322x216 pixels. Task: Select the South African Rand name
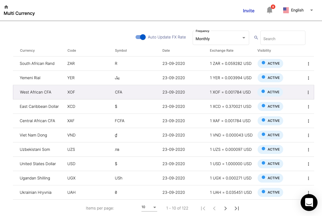tap(37, 63)
